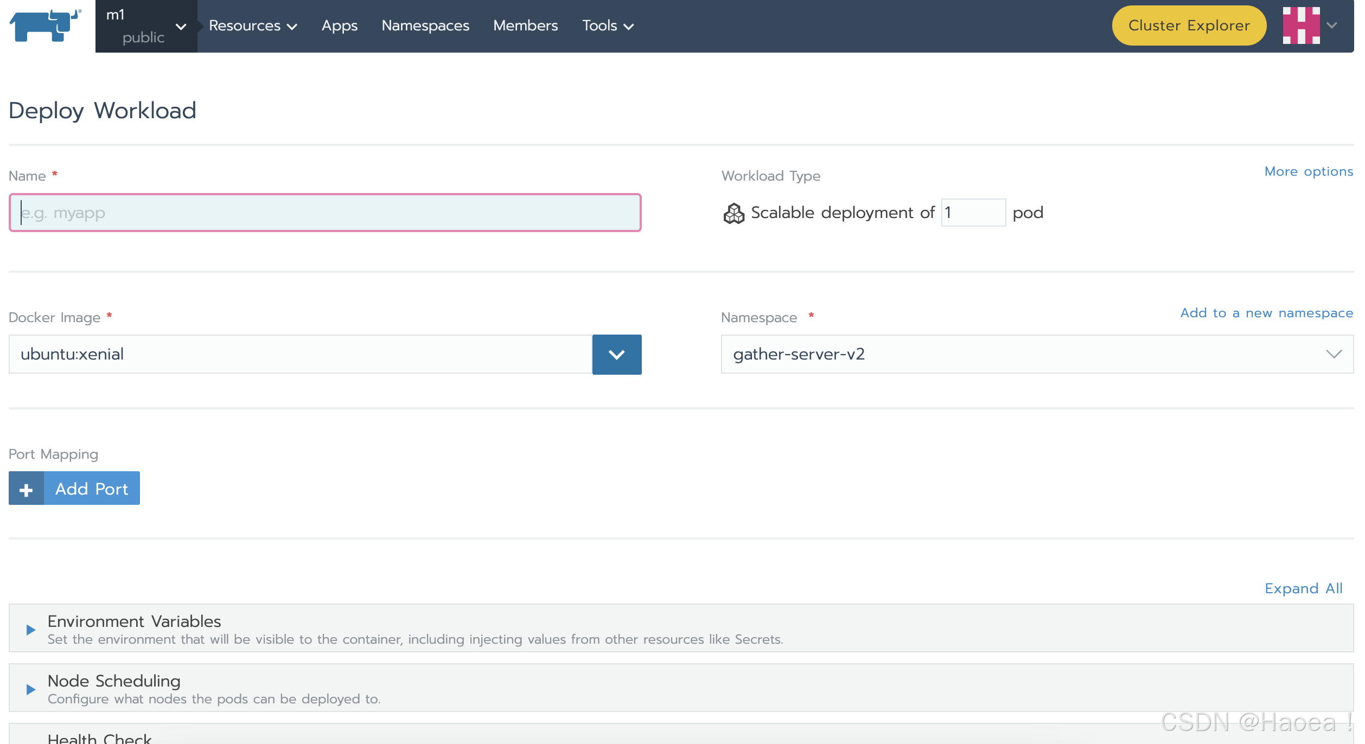Click Add to a new namespace link
Image resolution: width=1365 pixels, height=744 pixels.
click(x=1266, y=313)
